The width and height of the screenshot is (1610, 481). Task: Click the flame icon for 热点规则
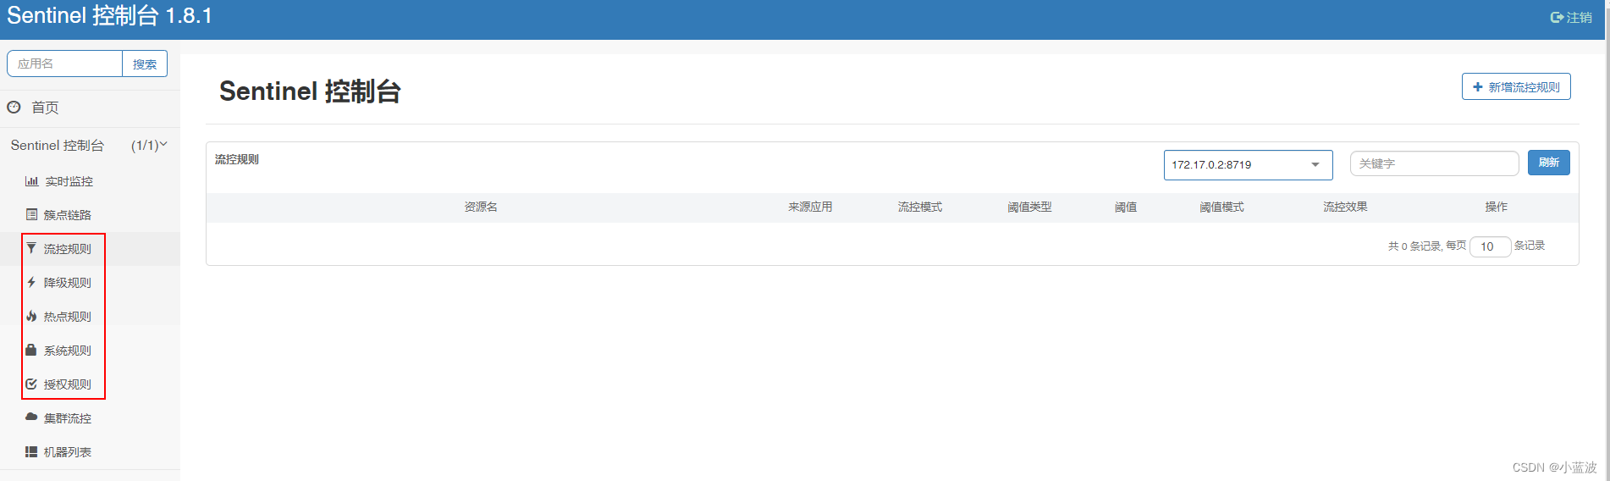pos(31,316)
